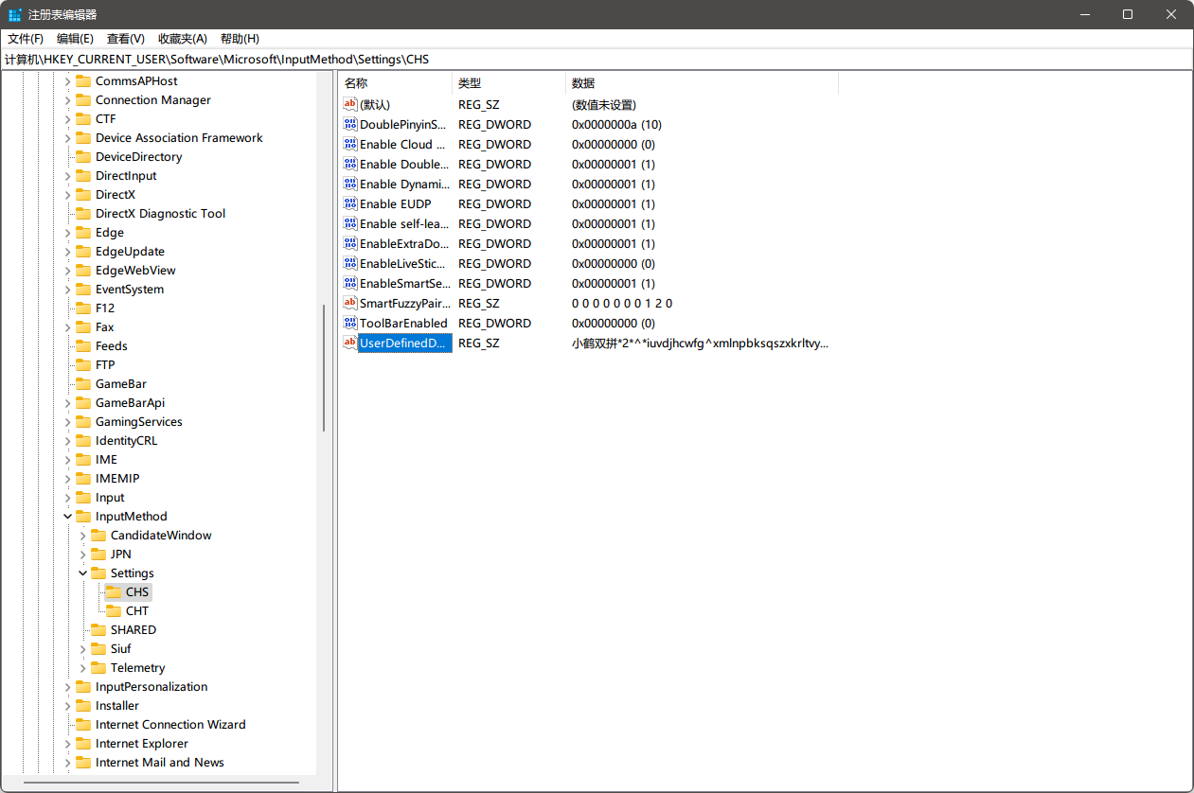Click the SmartFuzzyPair string value icon
This screenshot has width=1194, height=793.
point(349,304)
